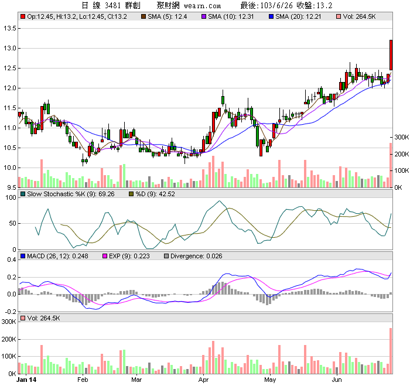Click the 12.5 price axis label
Screen dimensions: 410x386
[9, 68]
